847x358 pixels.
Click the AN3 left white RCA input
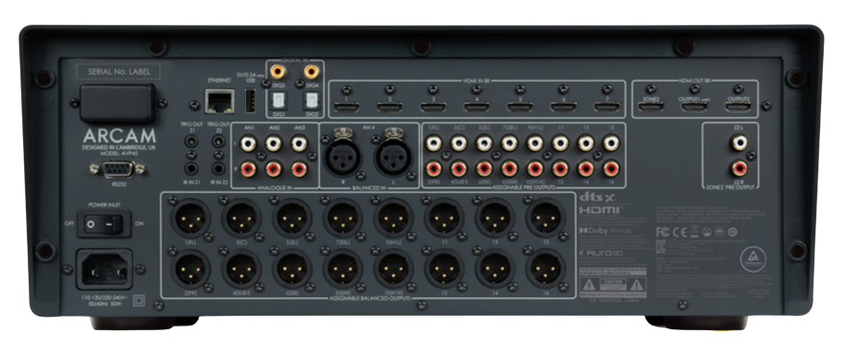pos(299,143)
